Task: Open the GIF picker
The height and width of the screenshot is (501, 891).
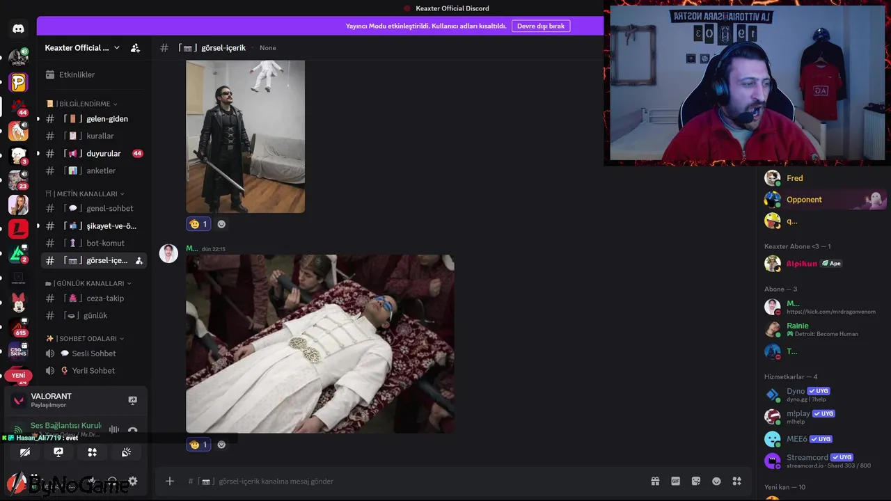Action: [675, 481]
